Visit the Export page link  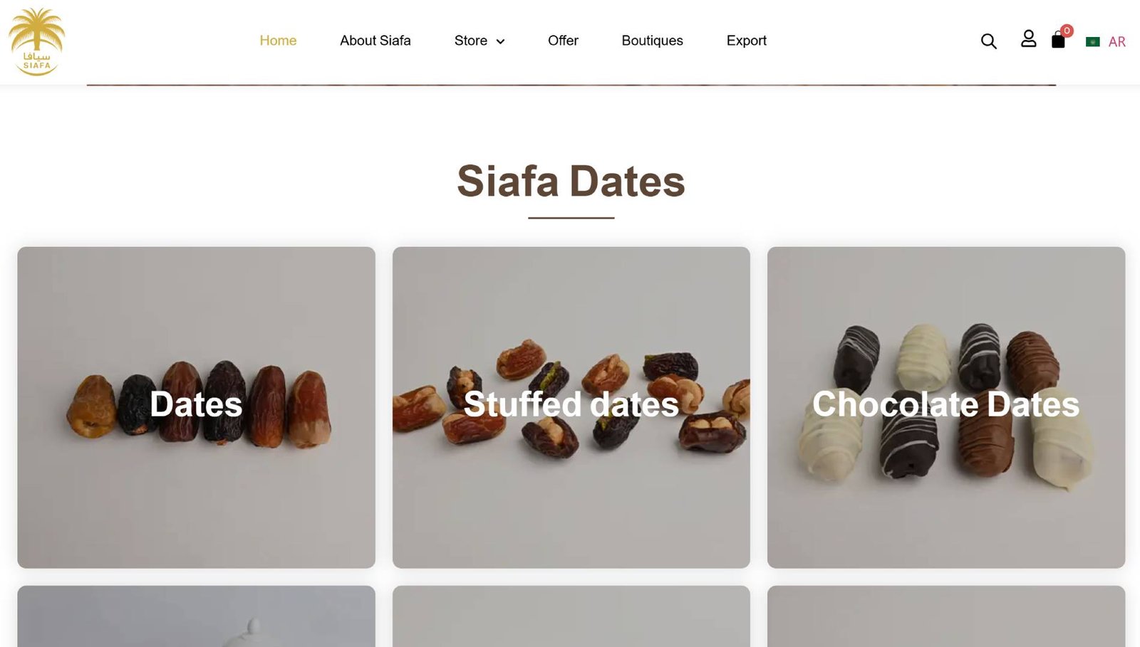(746, 41)
